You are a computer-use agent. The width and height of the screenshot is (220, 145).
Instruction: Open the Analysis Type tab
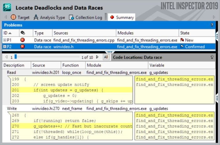[x=49, y=17]
